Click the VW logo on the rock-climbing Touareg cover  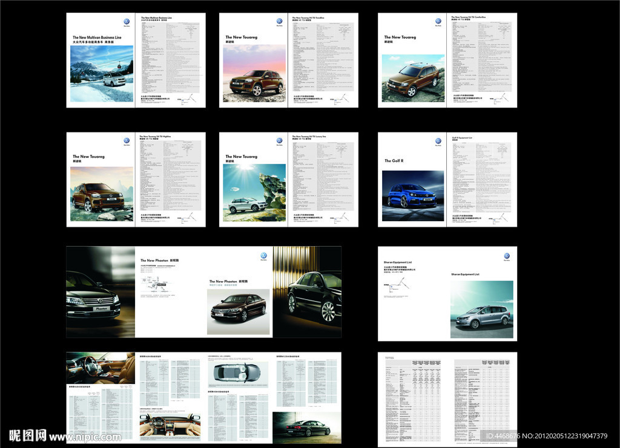pos(438,21)
